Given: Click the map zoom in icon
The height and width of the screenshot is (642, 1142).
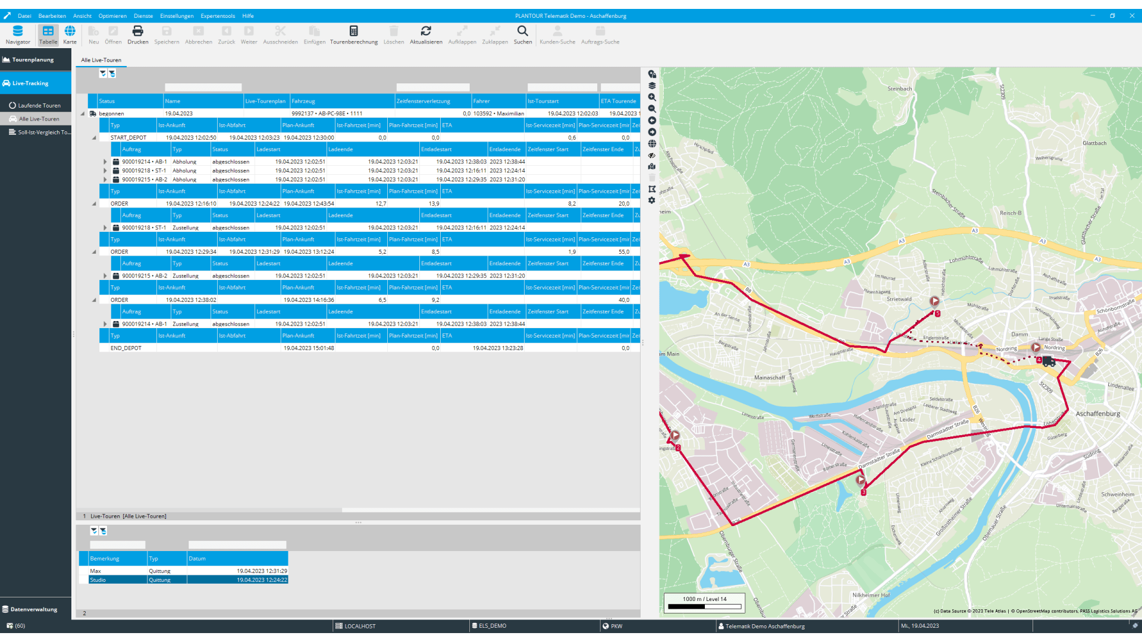Looking at the screenshot, I should pyautogui.click(x=652, y=97).
